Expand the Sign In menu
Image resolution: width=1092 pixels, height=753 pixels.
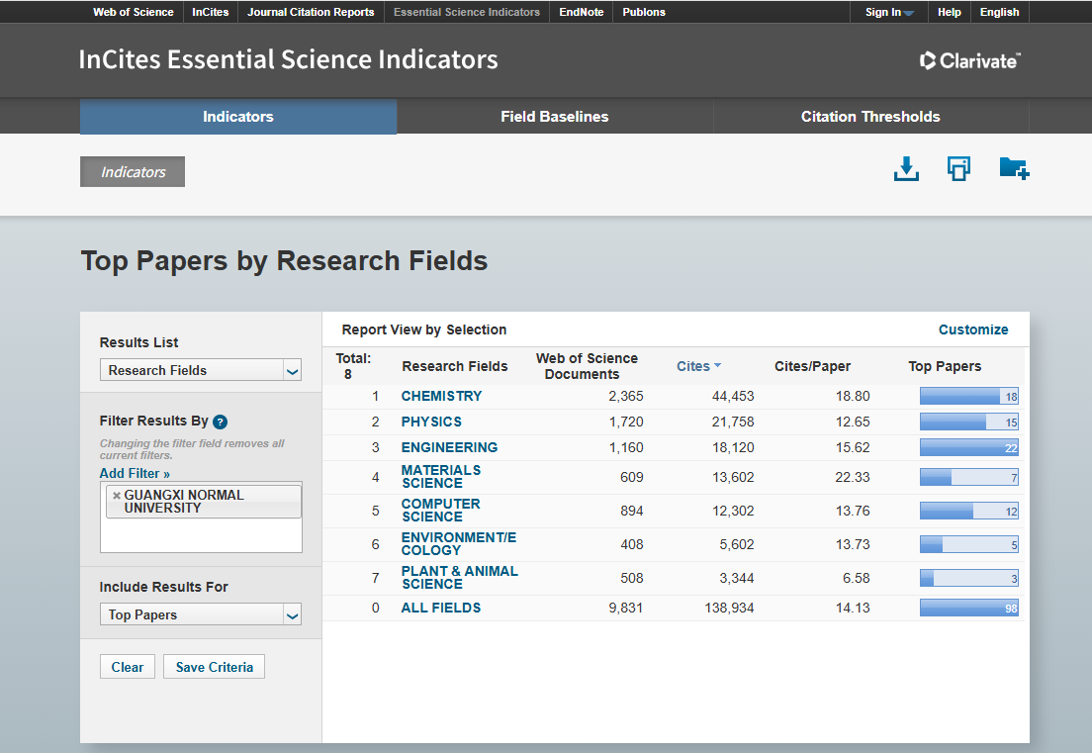click(888, 12)
